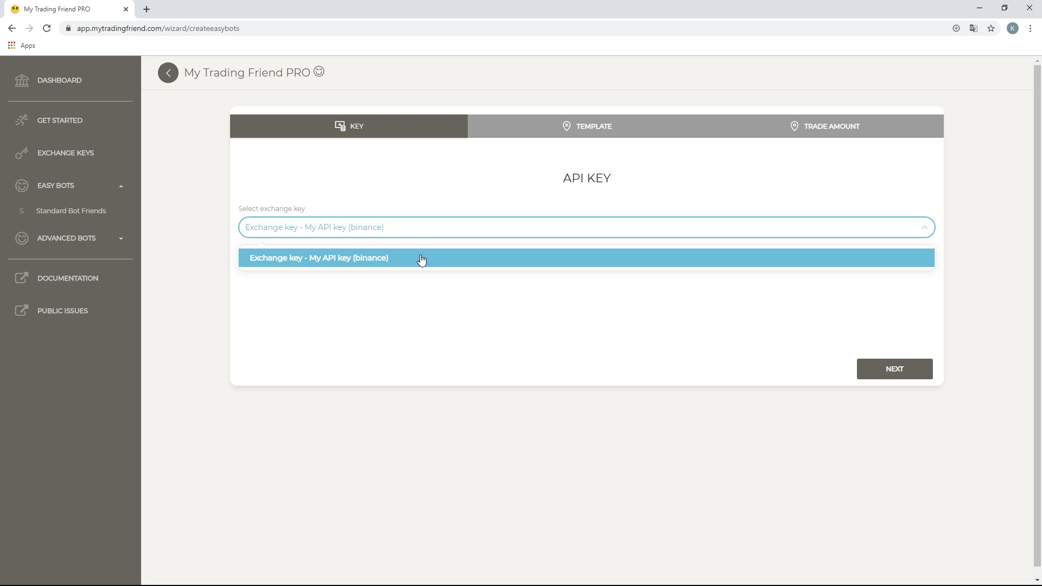Click the install app plus icon
1042x586 pixels.
956,28
